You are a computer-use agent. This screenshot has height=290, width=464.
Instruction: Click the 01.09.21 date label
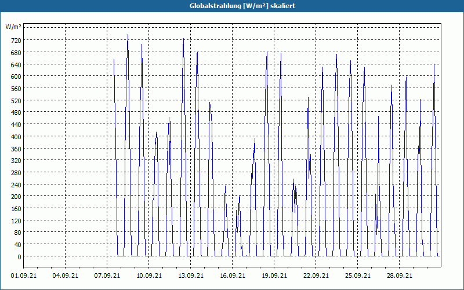pos(24,276)
